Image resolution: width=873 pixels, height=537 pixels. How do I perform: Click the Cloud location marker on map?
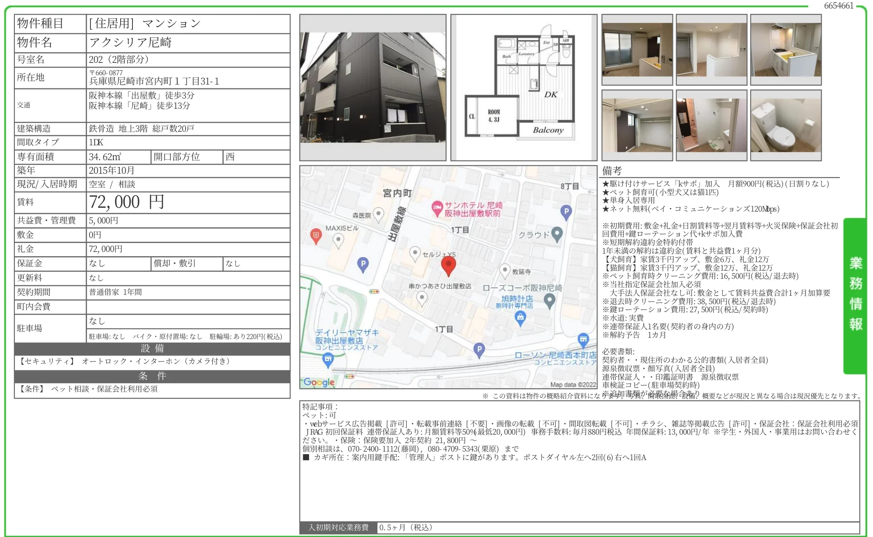(557, 233)
